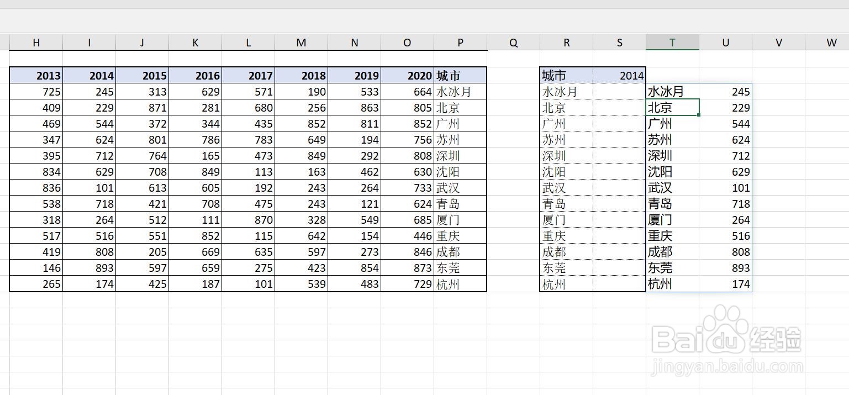
Task: Click 北京 in column R
Action: click(x=566, y=108)
